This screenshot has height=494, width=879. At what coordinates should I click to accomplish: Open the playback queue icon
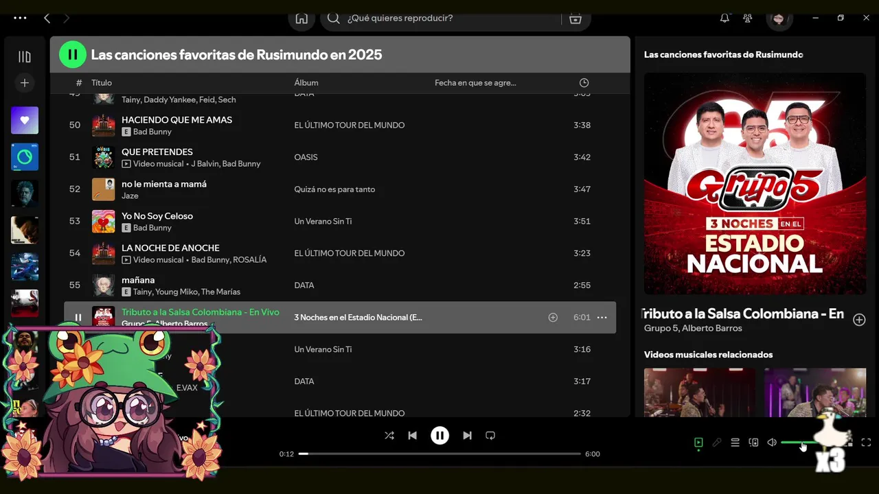tap(735, 443)
